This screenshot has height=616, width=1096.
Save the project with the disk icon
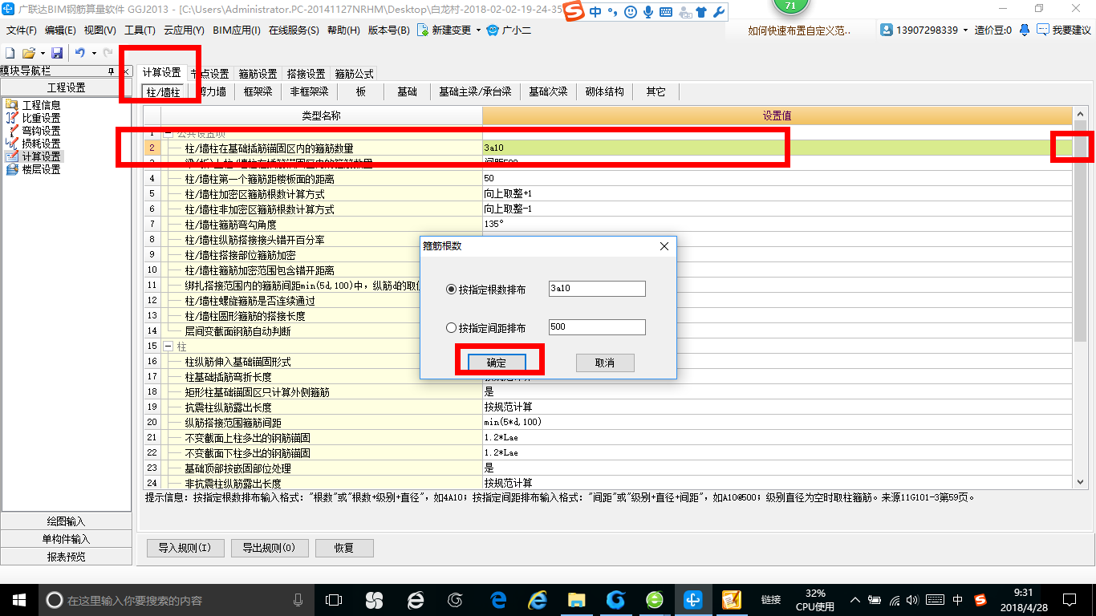57,53
